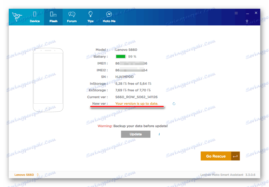Open the hamburger menu
The width and height of the screenshot is (269, 187).
point(236,13)
